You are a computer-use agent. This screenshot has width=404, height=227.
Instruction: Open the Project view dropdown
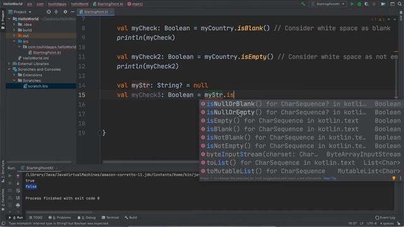(x=20, y=12)
